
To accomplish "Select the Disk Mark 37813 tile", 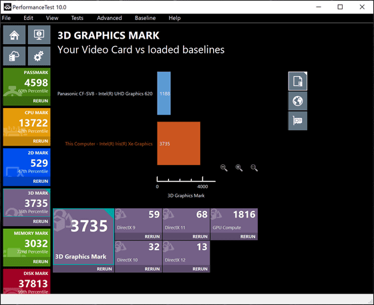I will click(x=27, y=282).
